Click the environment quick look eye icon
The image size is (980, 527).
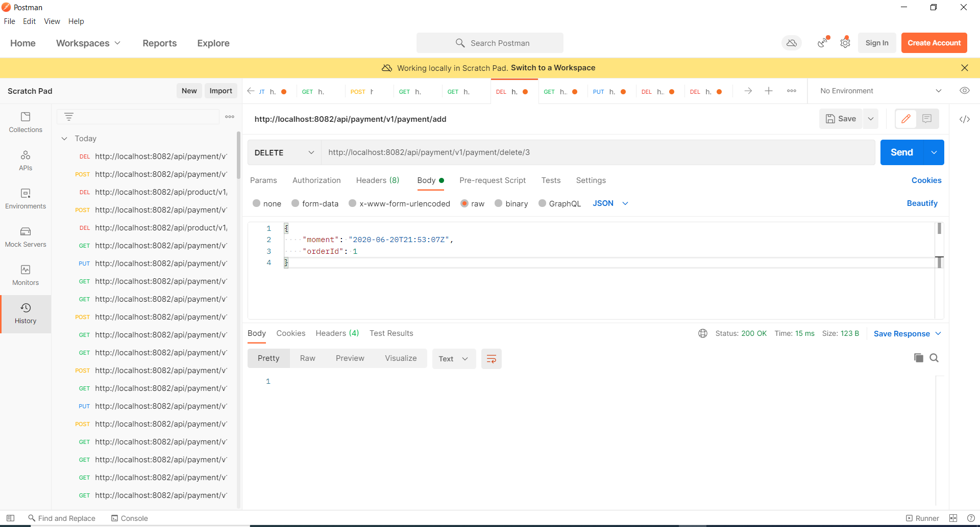point(964,91)
